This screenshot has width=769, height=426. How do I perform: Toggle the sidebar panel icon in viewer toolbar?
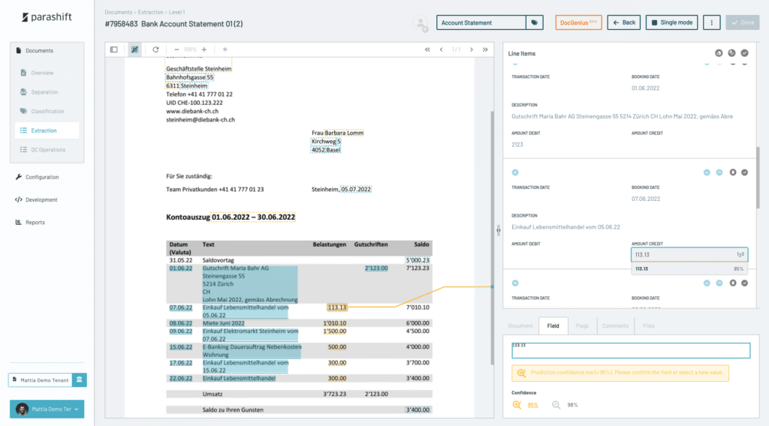(114, 49)
